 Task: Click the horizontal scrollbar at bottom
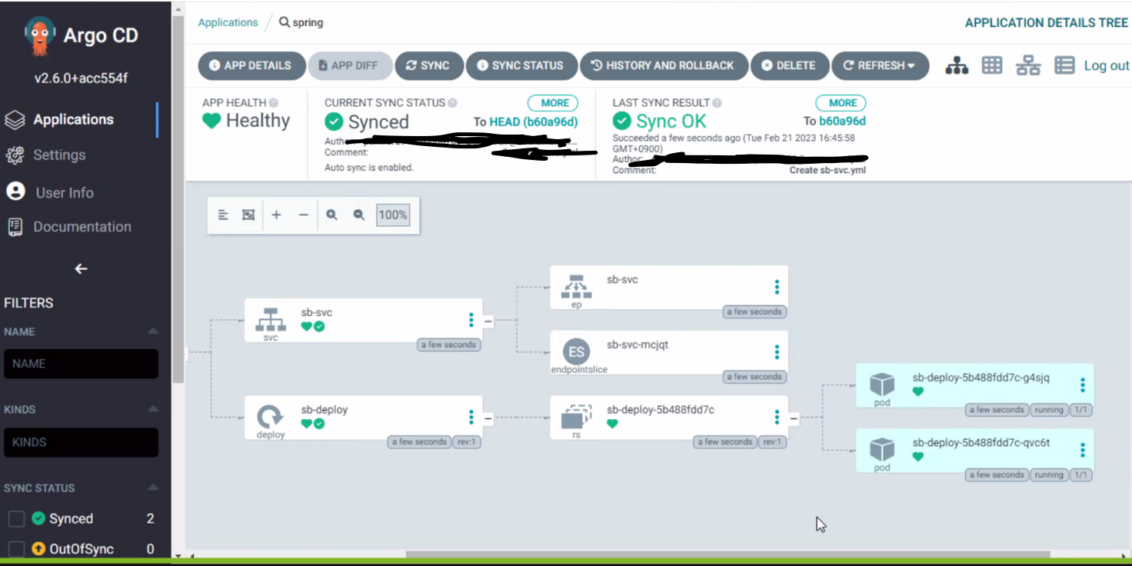[x=727, y=554]
